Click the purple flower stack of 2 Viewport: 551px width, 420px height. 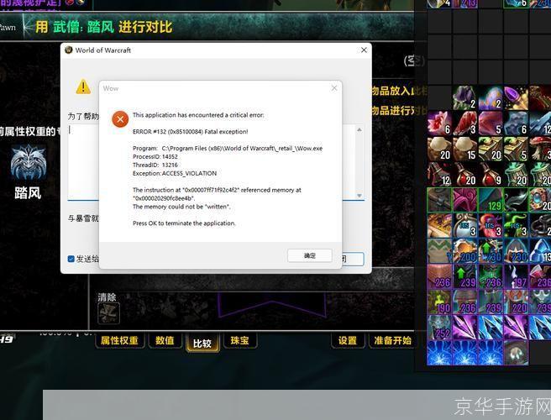pyautogui.click(x=464, y=97)
